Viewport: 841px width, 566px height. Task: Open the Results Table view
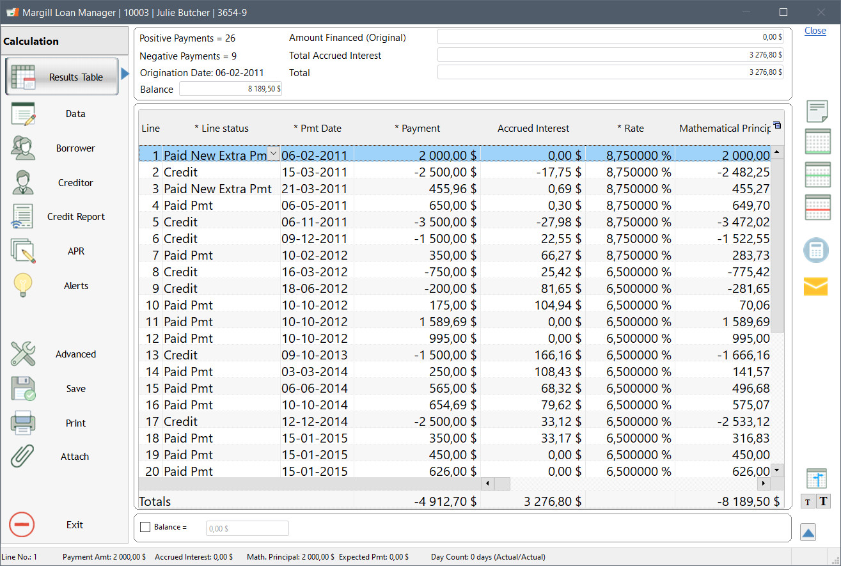pos(61,76)
